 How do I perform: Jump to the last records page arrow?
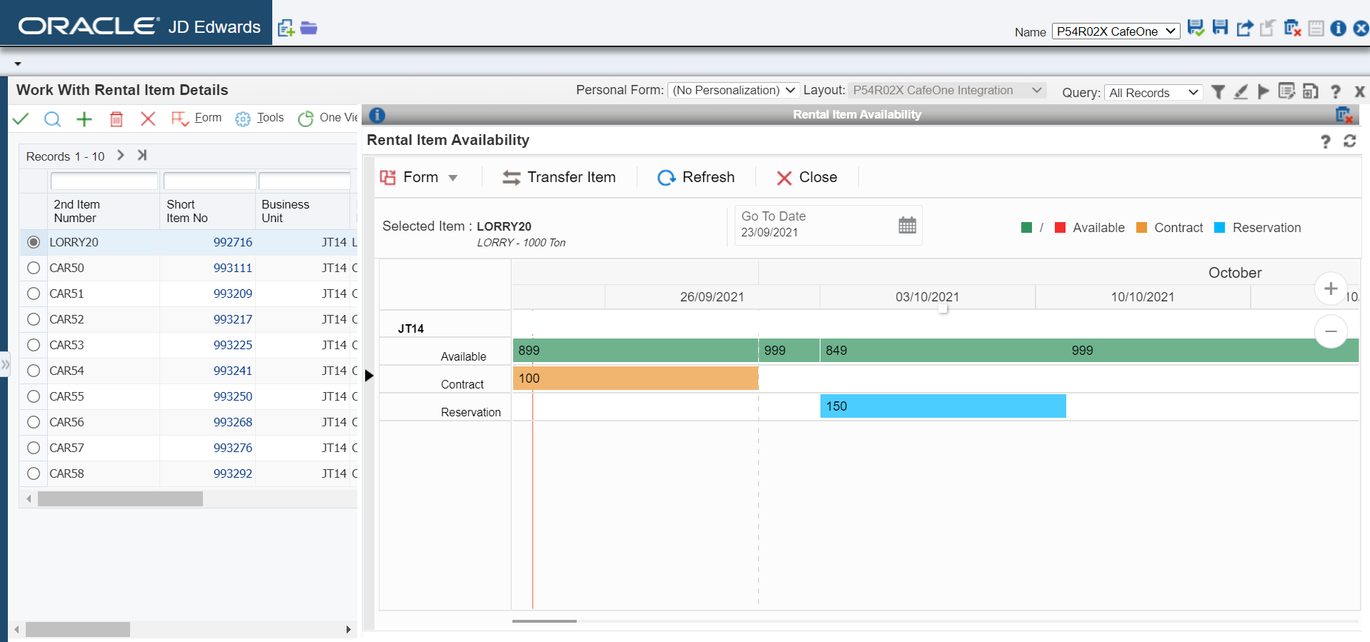[x=142, y=155]
